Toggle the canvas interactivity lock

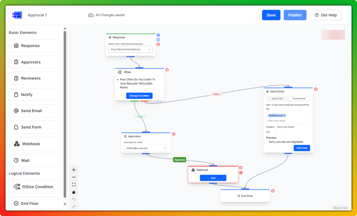74,192
